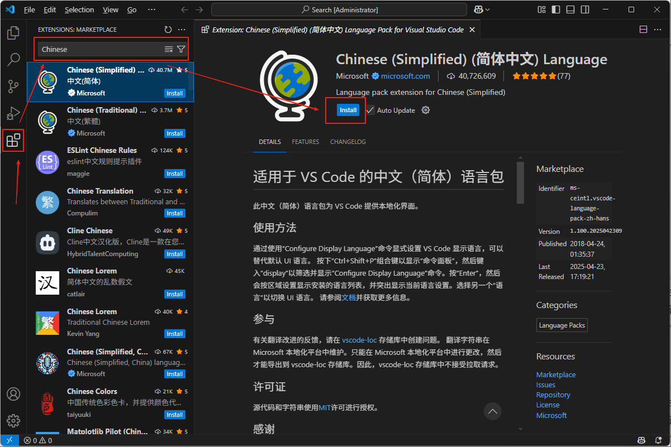This screenshot has width=671, height=447.
Task: Open the Accounts icon
Action: coord(13,394)
